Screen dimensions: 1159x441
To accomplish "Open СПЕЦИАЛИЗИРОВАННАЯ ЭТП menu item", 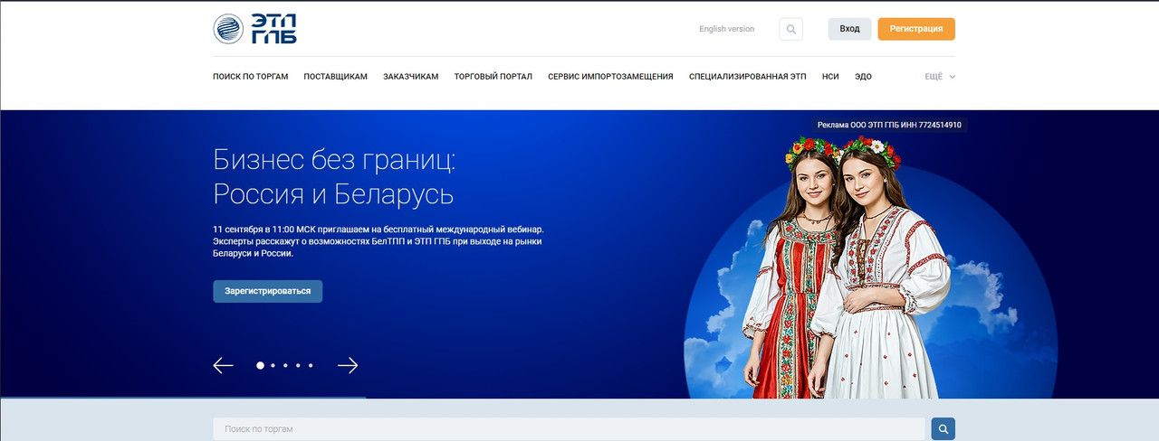I will tap(747, 77).
